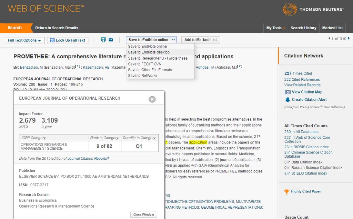353x219 pixels.
Task: Click the Business & Economics research domain
Action: (38, 200)
